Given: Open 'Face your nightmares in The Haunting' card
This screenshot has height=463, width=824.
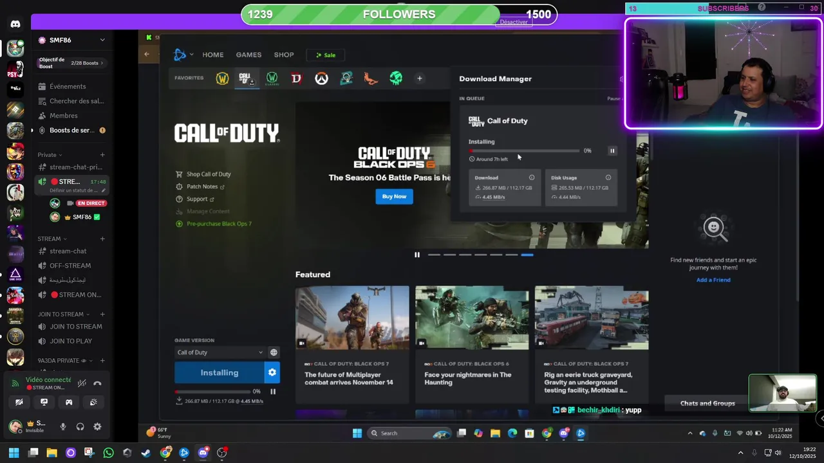Looking at the screenshot, I should pos(472,344).
